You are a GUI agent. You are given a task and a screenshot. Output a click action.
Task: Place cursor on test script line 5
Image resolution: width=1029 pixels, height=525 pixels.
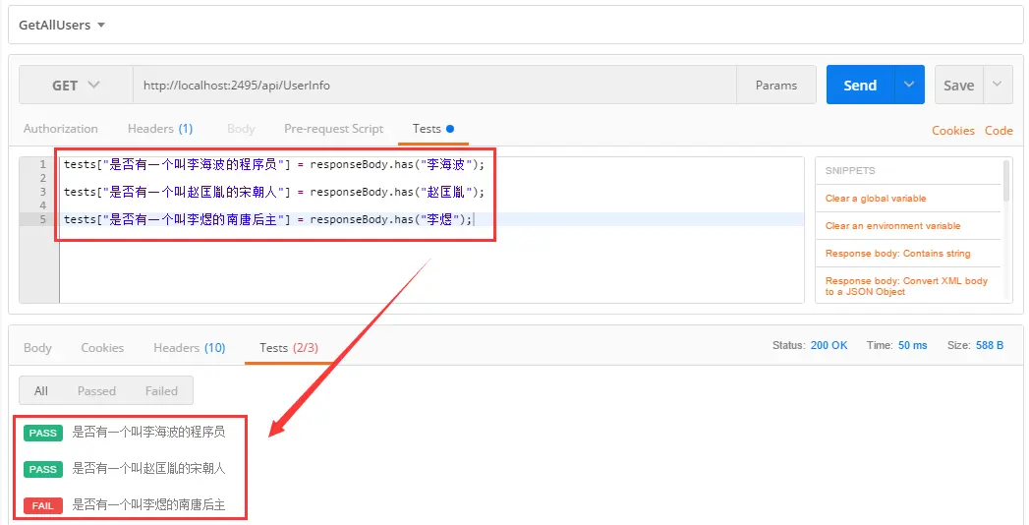(x=267, y=219)
